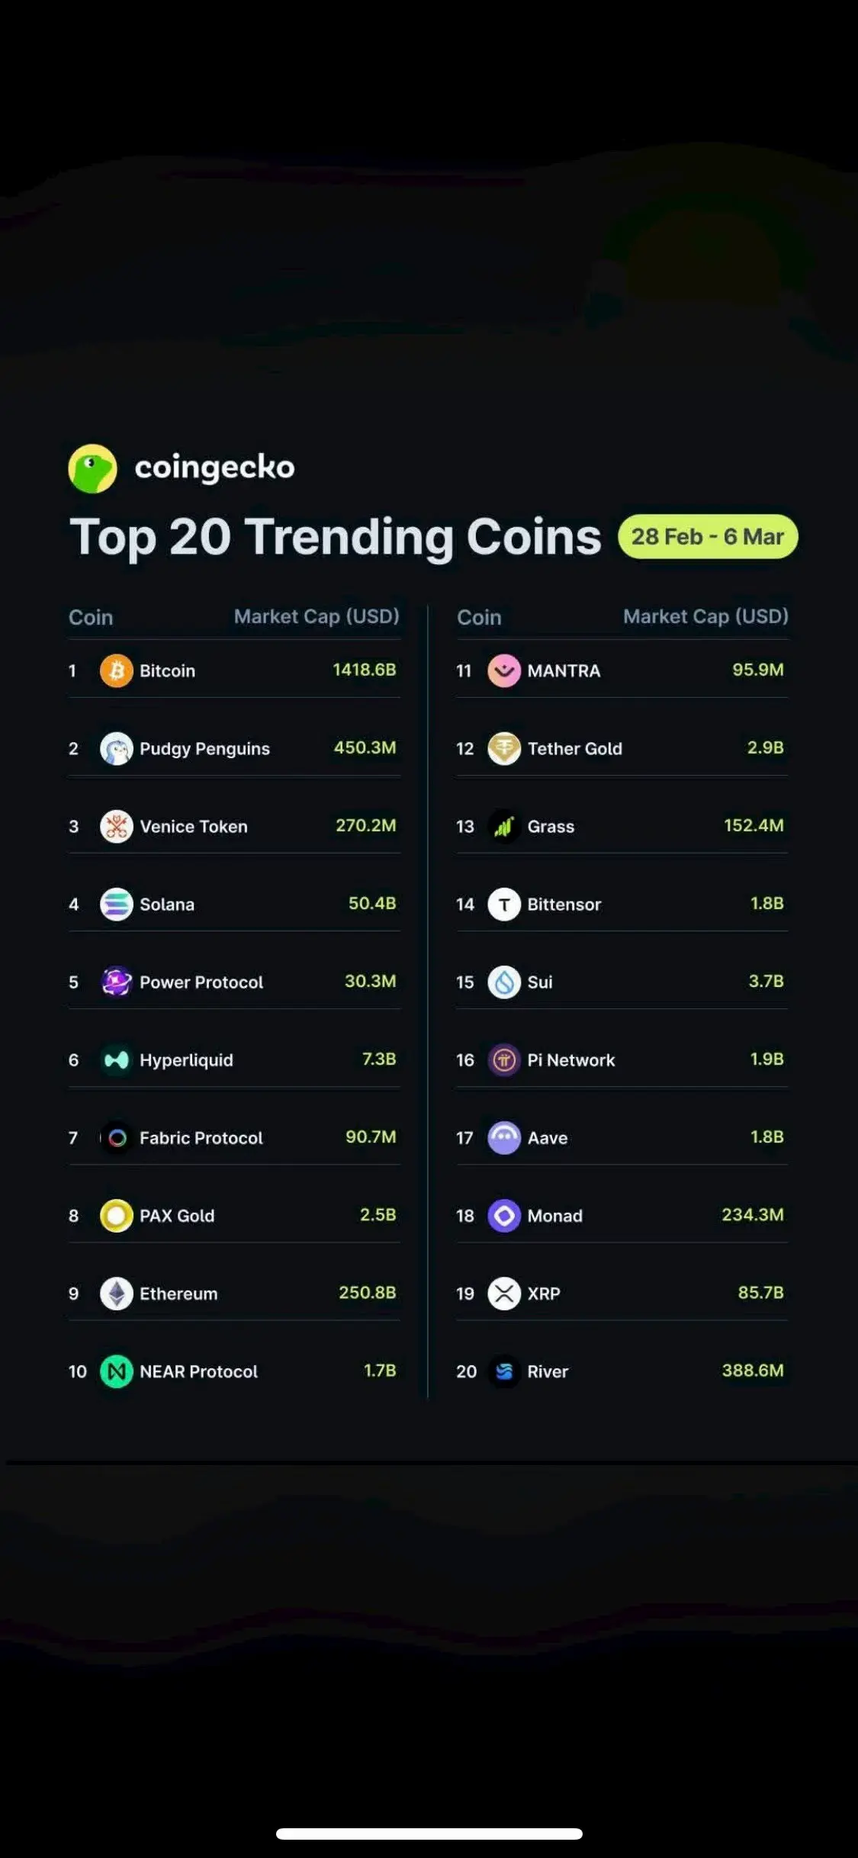Click the left Market Cap (USD) header
The height and width of the screenshot is (1858, 858).
(x=317, y=616)
